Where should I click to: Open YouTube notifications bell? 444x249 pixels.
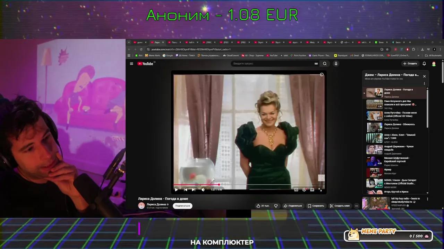coord(424,64)
